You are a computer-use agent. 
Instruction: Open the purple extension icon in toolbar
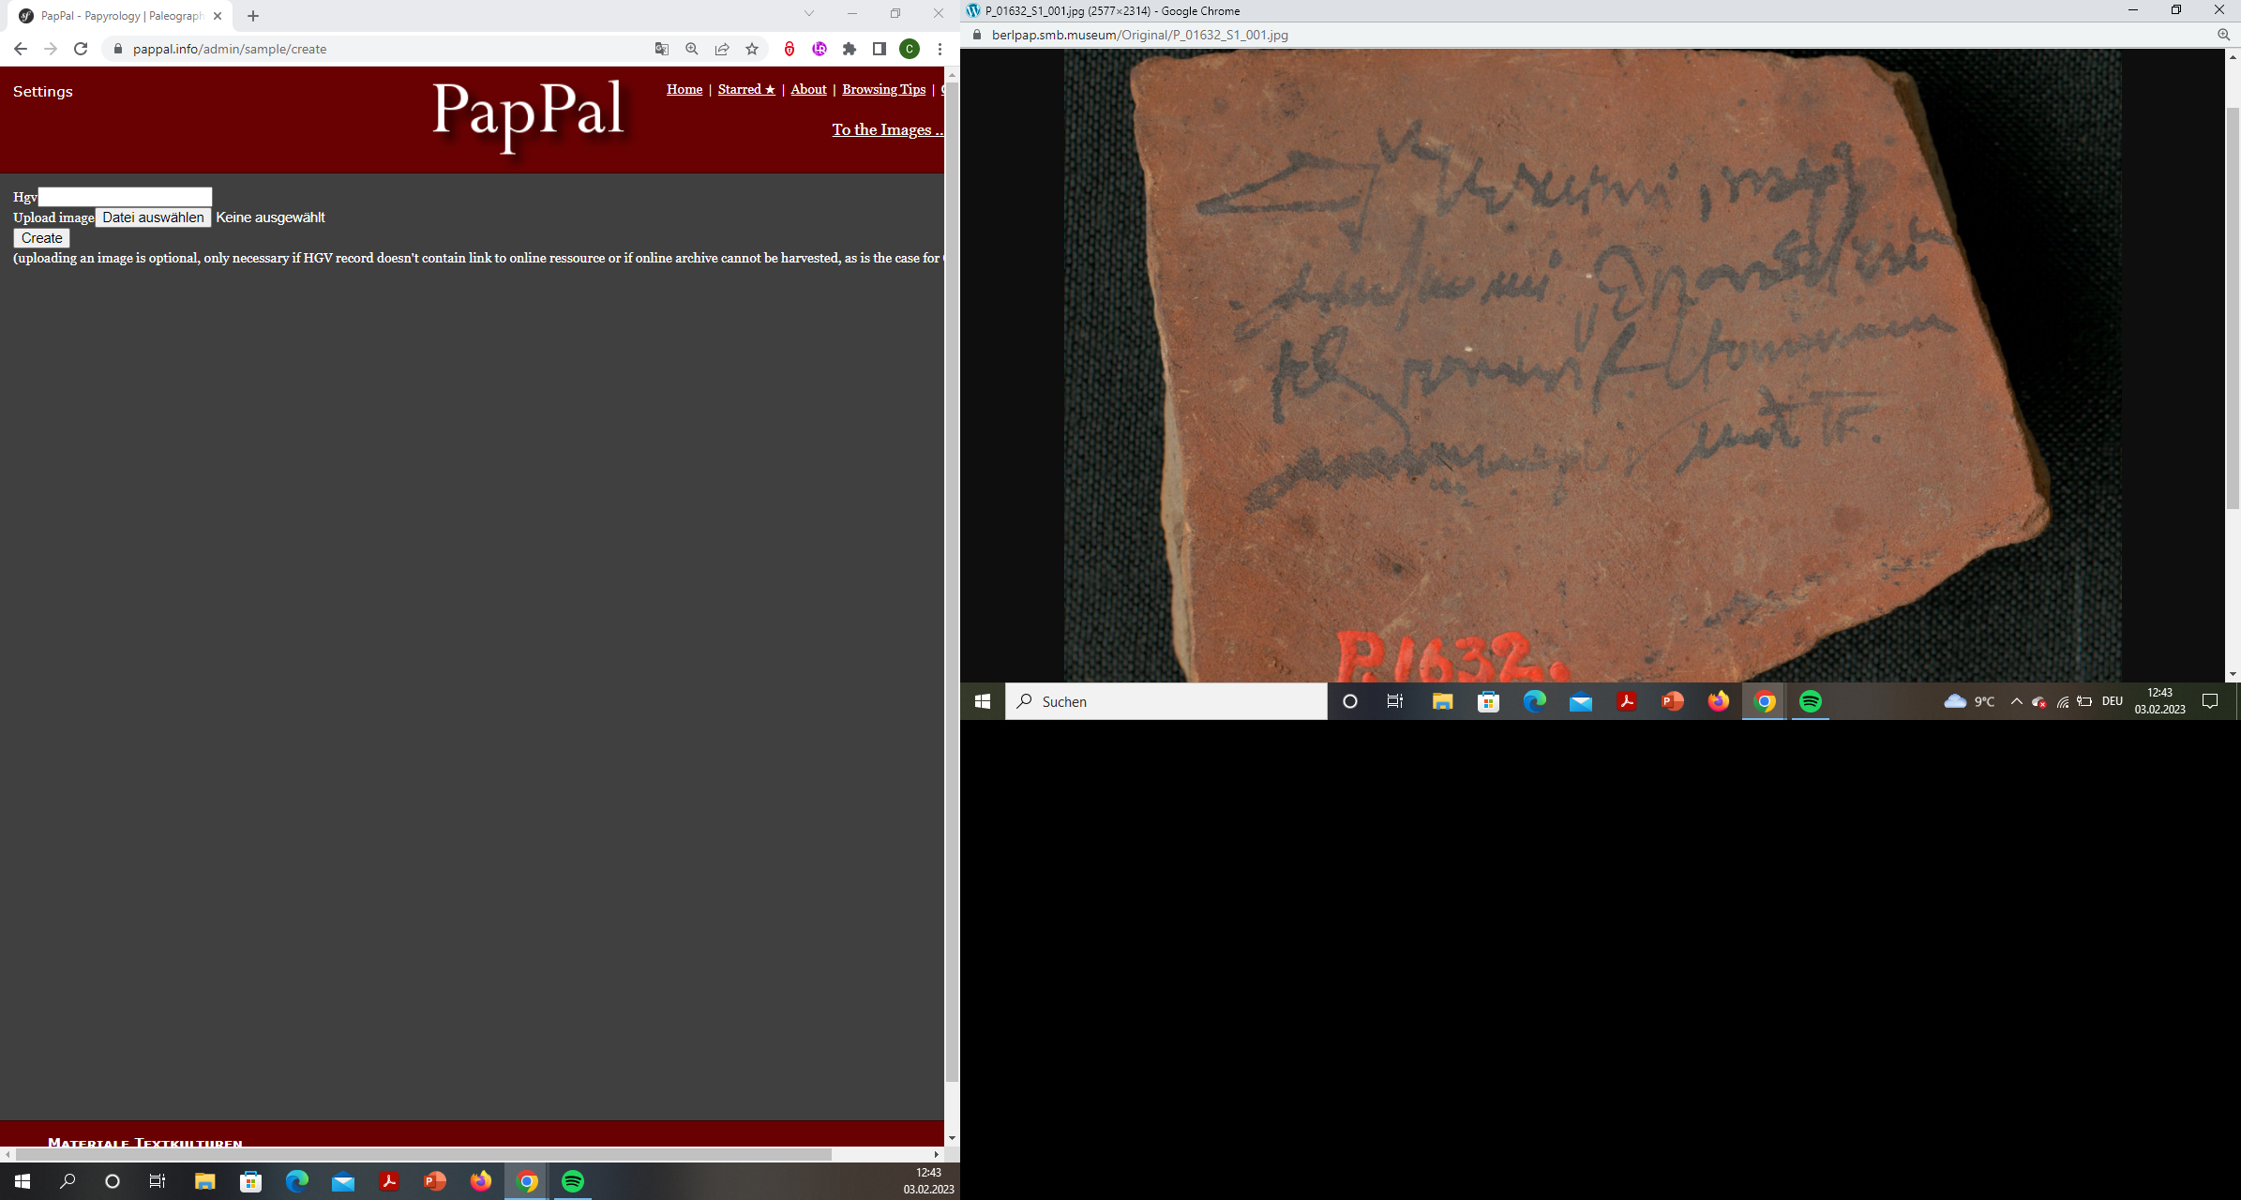click(x=820, y=49)
